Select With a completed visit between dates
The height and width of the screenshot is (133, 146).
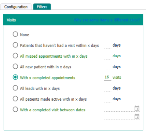(15, 109)
